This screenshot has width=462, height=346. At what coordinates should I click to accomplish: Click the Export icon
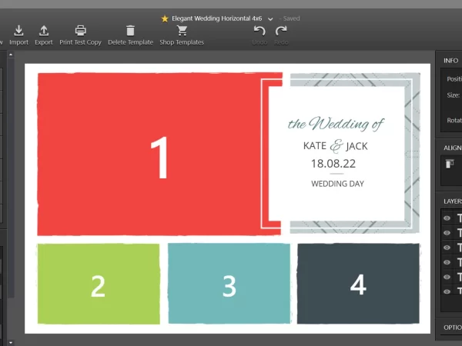tap(44, 31)
